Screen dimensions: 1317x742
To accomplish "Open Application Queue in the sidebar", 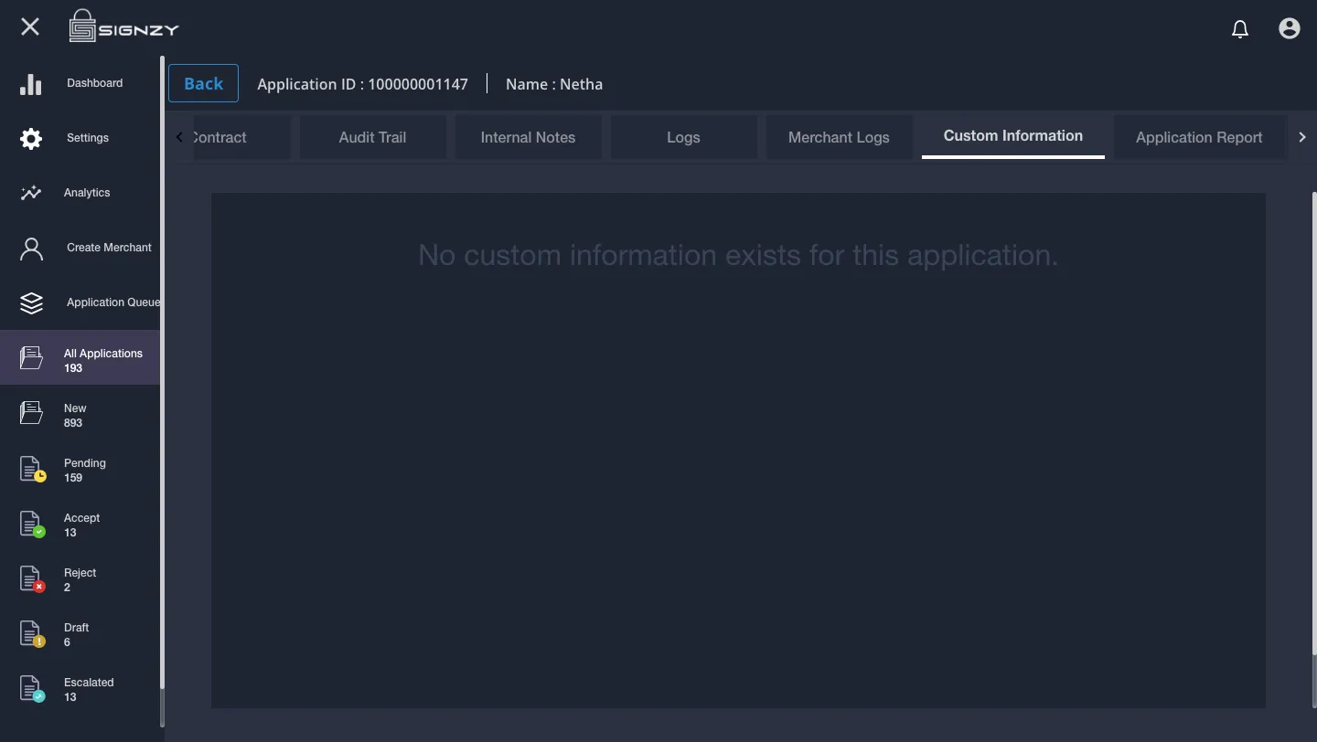I will [80, 302].
